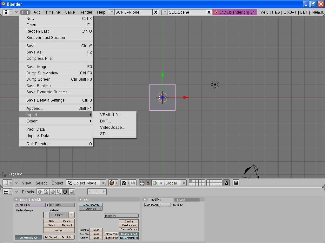
Task: Collapse the Mesh panel triangle
Action: 81,200
